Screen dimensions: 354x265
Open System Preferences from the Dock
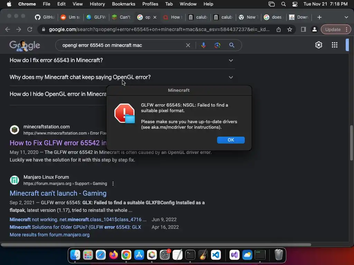point(165,255)
